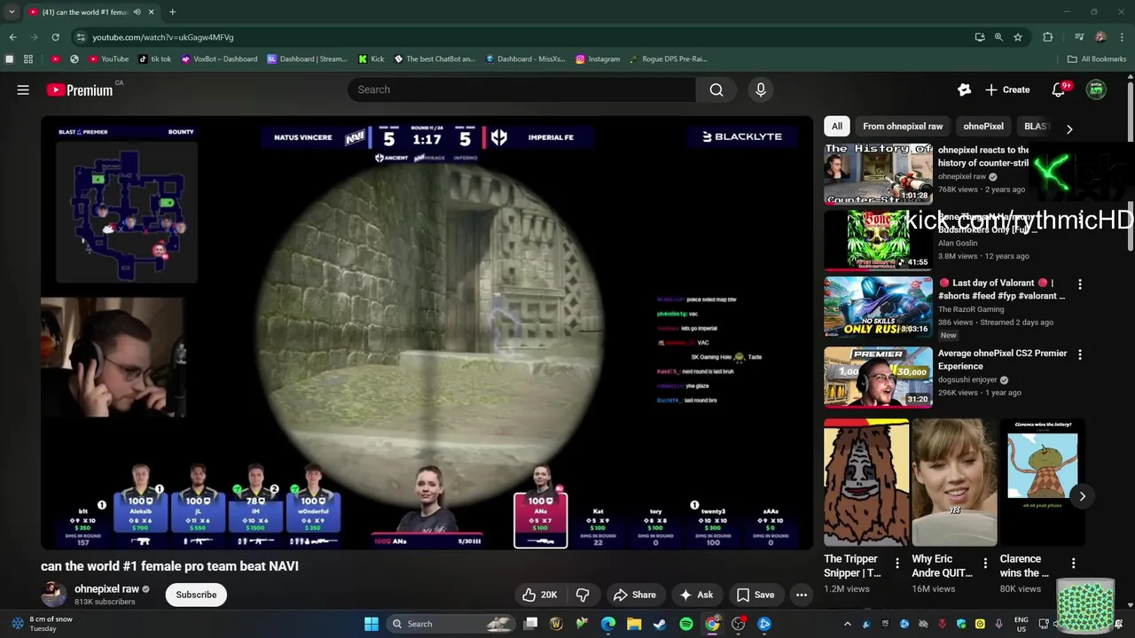Open the All Bookmarks folder

coord(1097,59)
